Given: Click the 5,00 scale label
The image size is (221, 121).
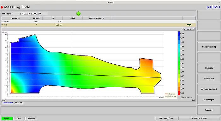Looking at the screenshot, I should point(182,93).
